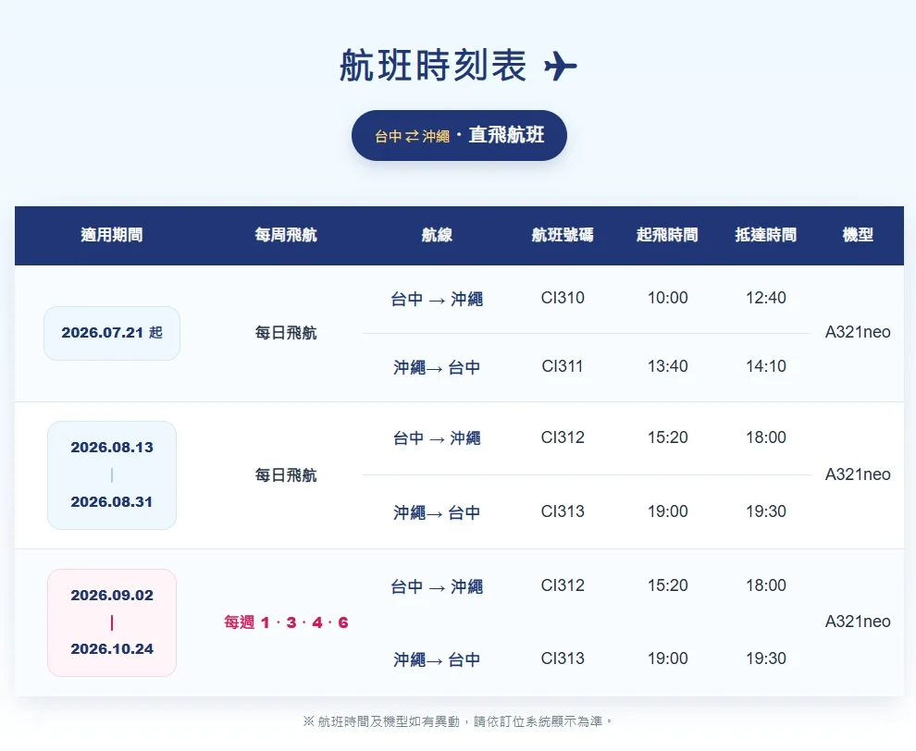
Task: Click the 2026.07.21 起 date badge
Action: point(112,333)
